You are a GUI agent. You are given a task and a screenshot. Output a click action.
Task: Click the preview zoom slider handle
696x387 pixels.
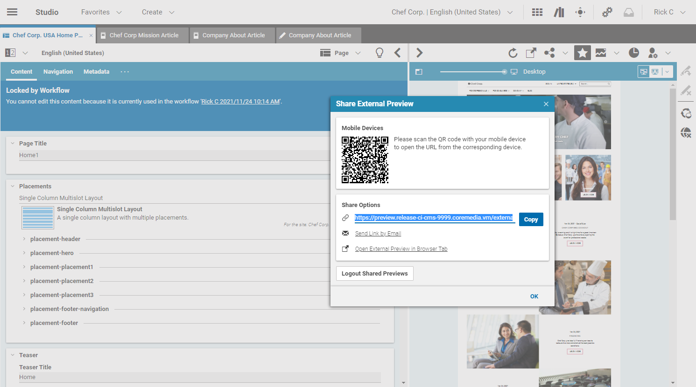tap(504, 72)
